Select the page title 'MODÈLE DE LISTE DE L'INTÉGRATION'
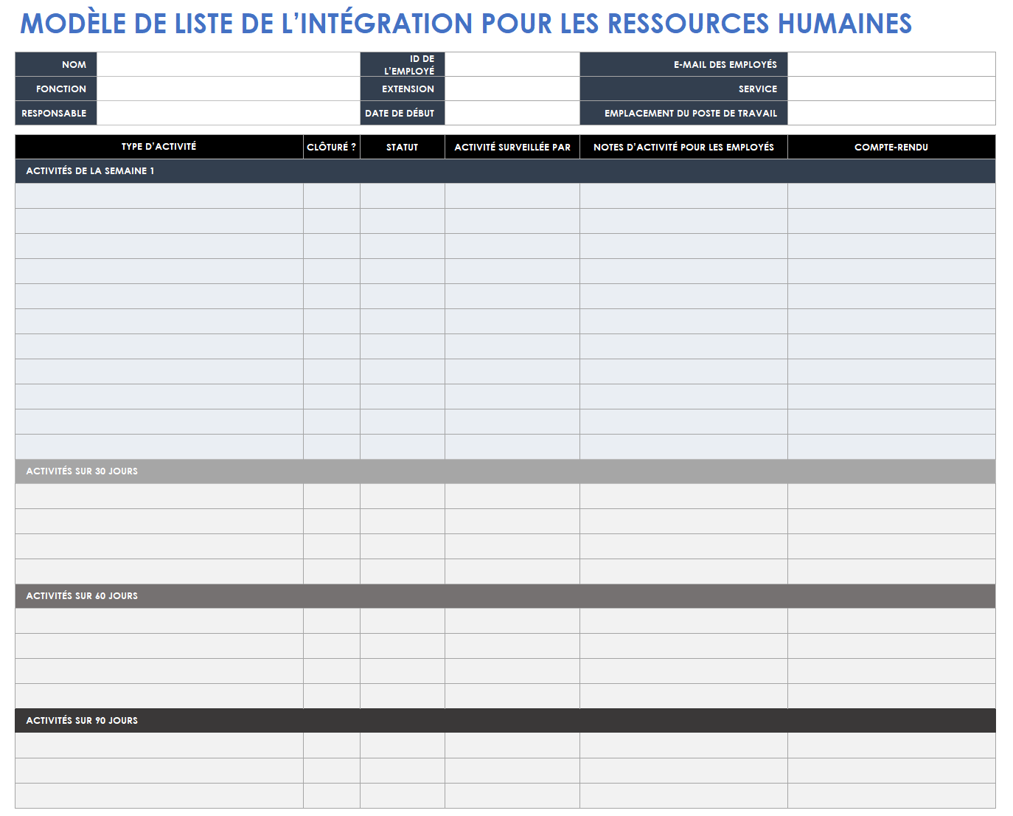The image size is (1013, 816). pos(246,24)
